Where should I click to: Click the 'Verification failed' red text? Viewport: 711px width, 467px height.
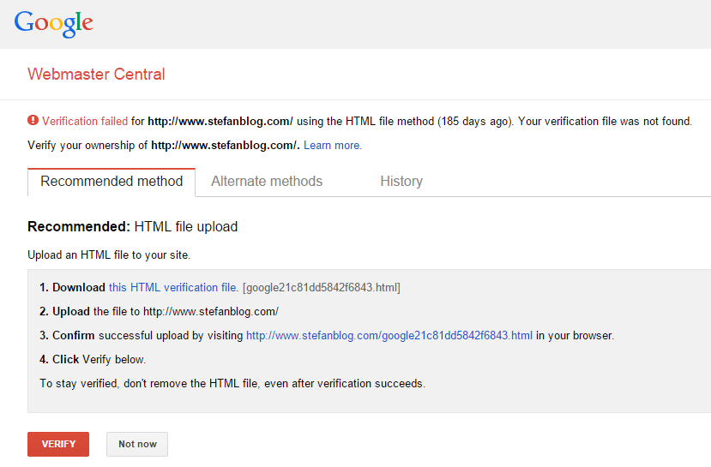85,122
